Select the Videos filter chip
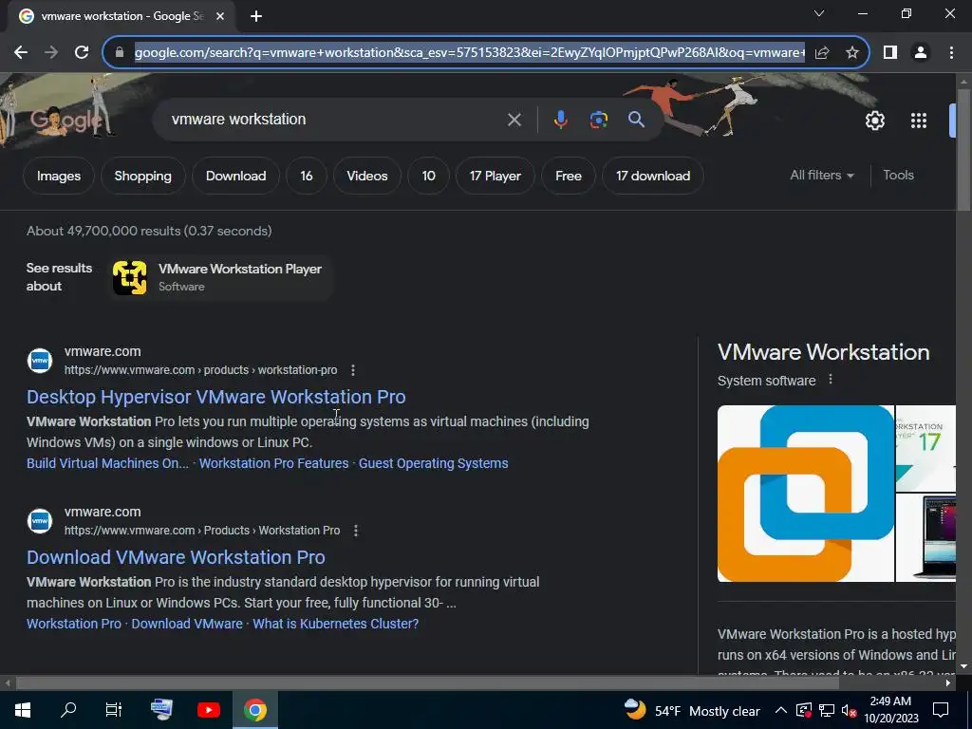This screenshot has width=972, height=729. tap(367, 176)
